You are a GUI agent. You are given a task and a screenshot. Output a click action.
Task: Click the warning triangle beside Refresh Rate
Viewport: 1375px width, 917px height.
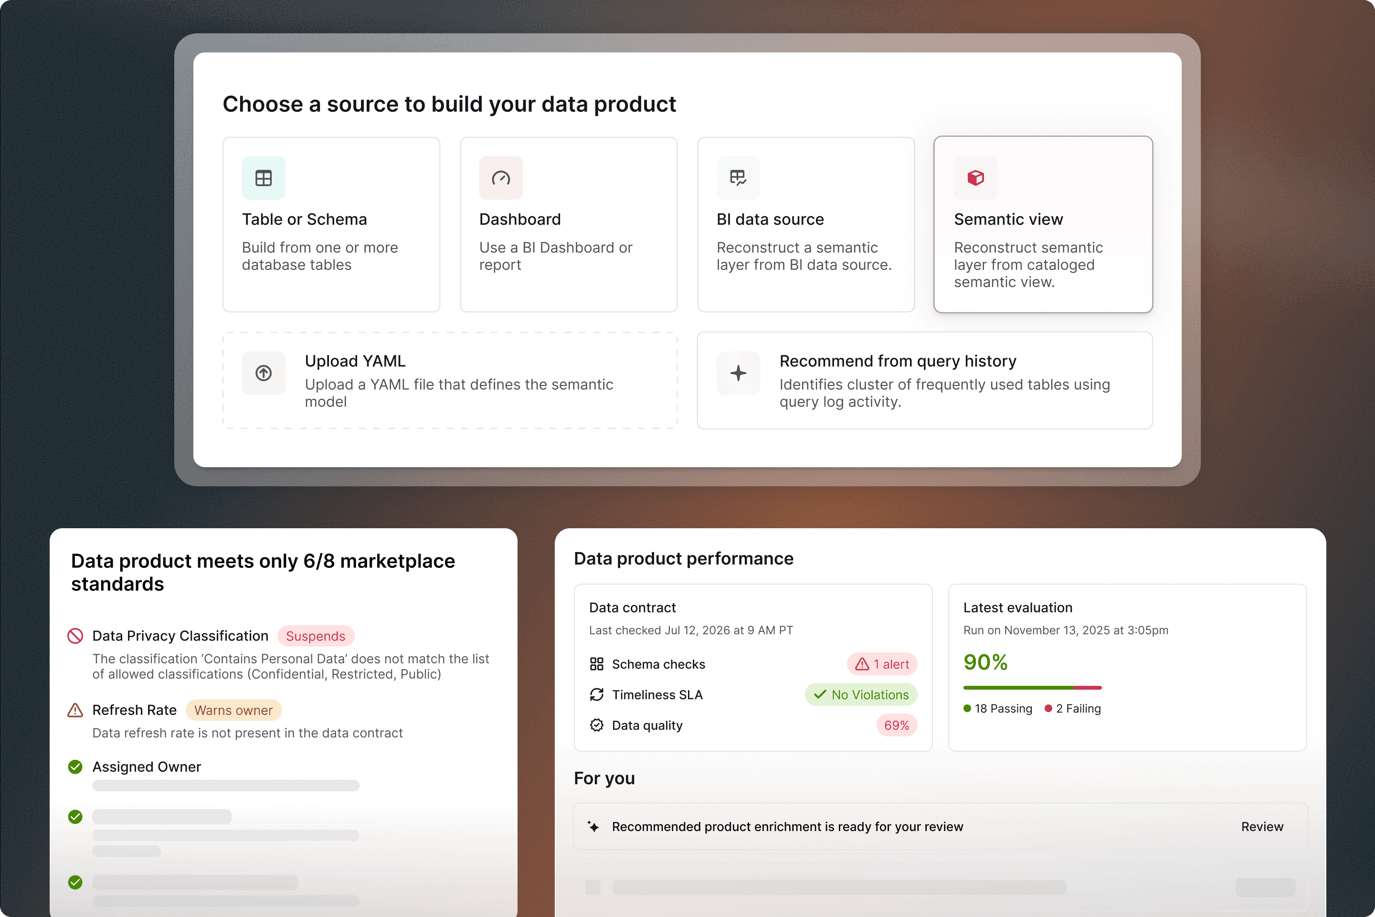(x=75, y=710)
